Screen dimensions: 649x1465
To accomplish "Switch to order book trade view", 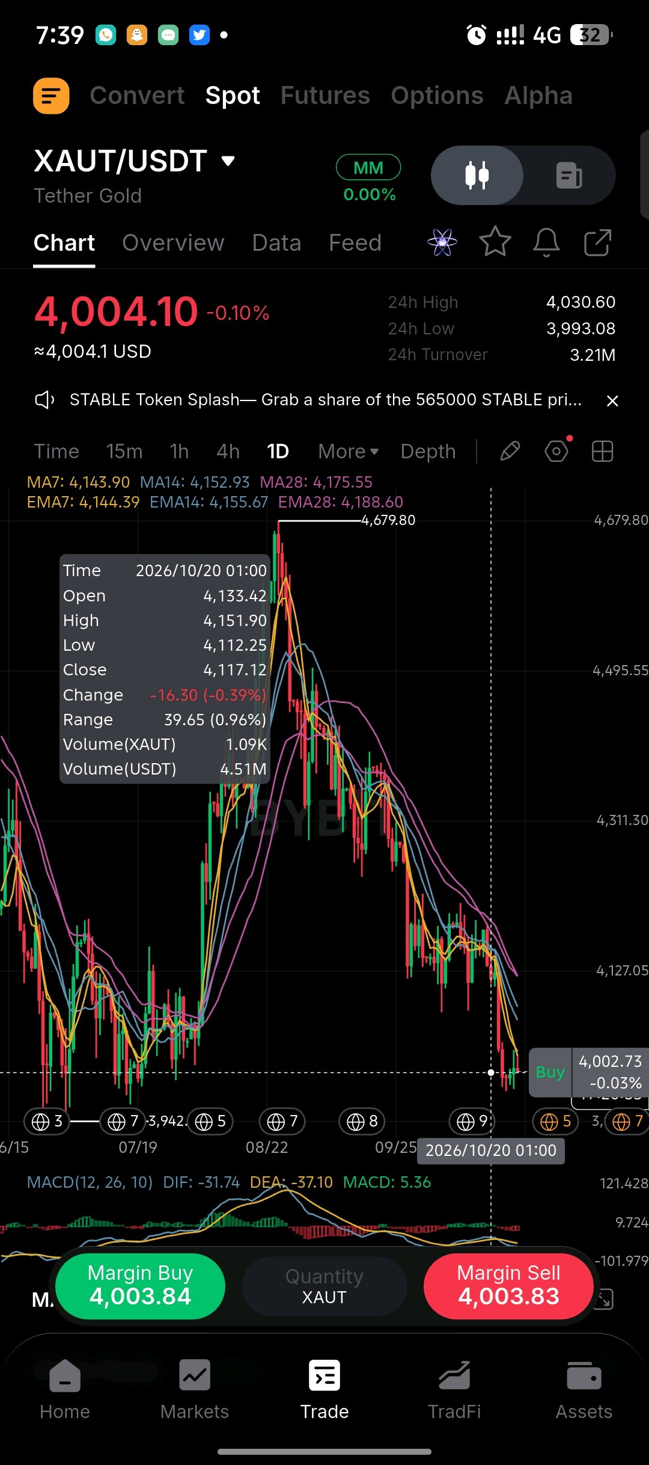I will [x=568, y=176].
